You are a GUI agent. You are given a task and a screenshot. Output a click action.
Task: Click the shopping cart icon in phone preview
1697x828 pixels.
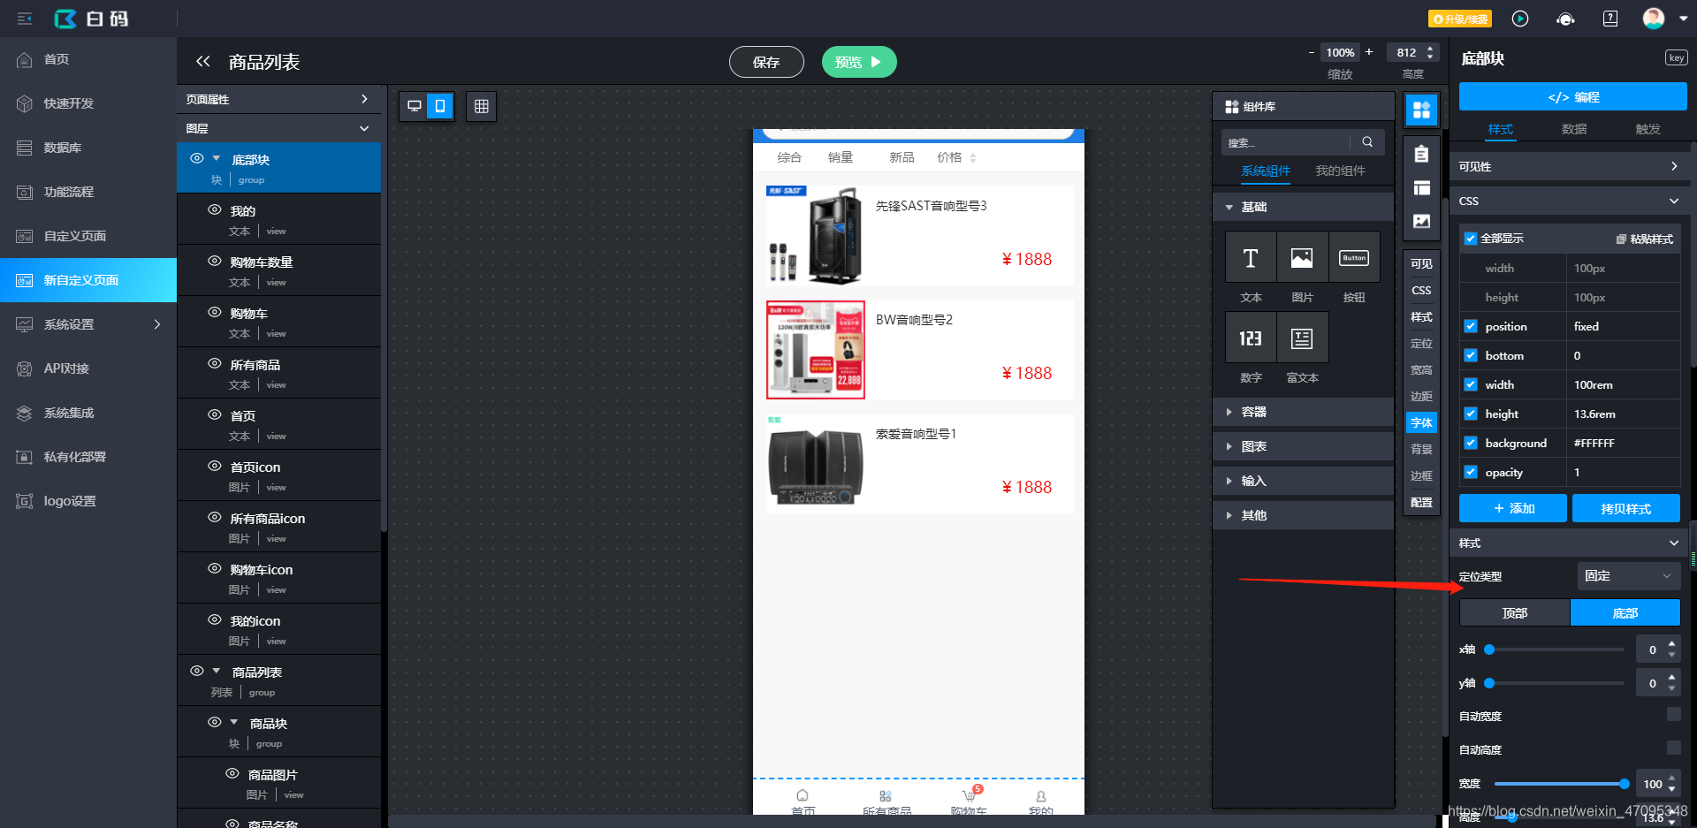tap(970, 795)
